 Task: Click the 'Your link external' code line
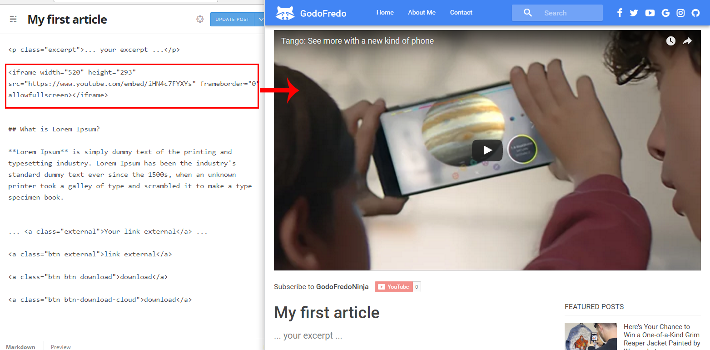point(108,231)
